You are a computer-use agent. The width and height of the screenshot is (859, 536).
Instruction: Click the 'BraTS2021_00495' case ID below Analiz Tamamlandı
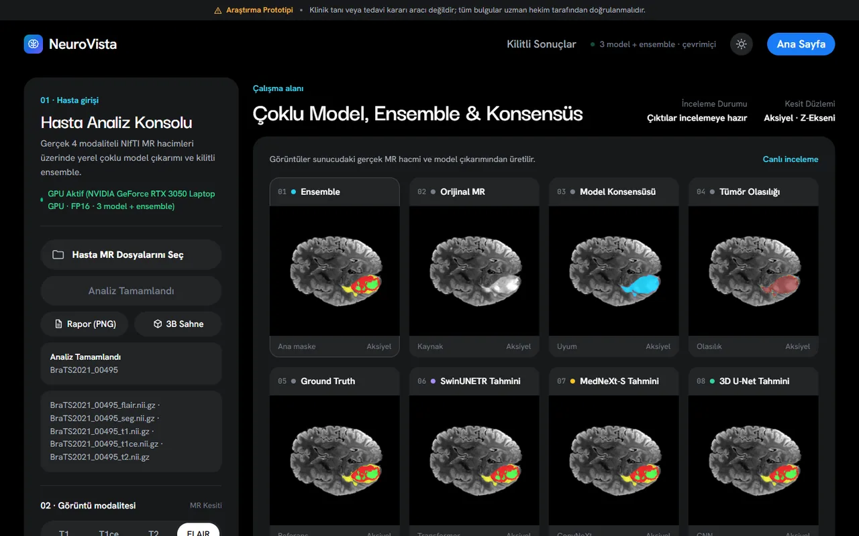pyautogui.click(x=84, y=370)
